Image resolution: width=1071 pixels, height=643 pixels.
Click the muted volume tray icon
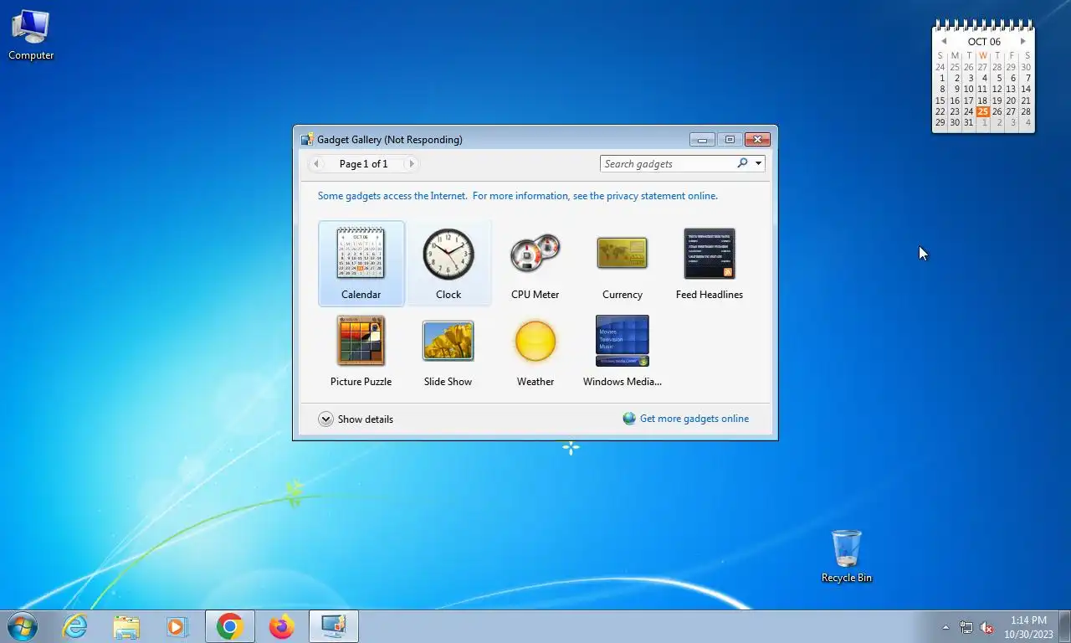coord(986,627)
